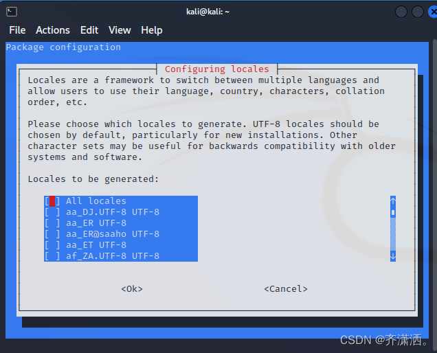
Task: Click the Locales to be generated label
Action: [x=93, y=179]
